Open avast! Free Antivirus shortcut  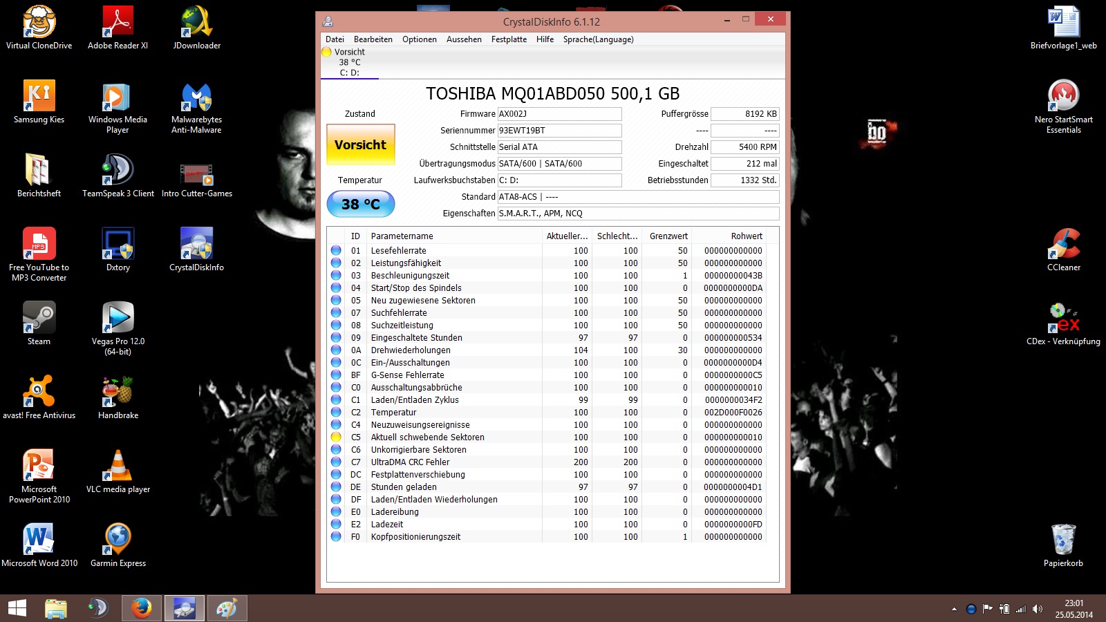(x=39, y=397)
